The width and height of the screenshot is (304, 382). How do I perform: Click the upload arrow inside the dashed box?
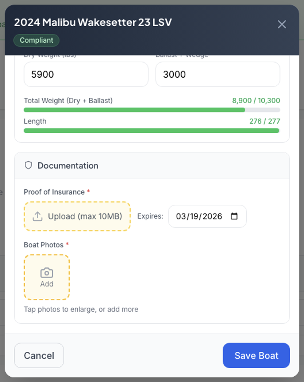(x=37, y=216)
